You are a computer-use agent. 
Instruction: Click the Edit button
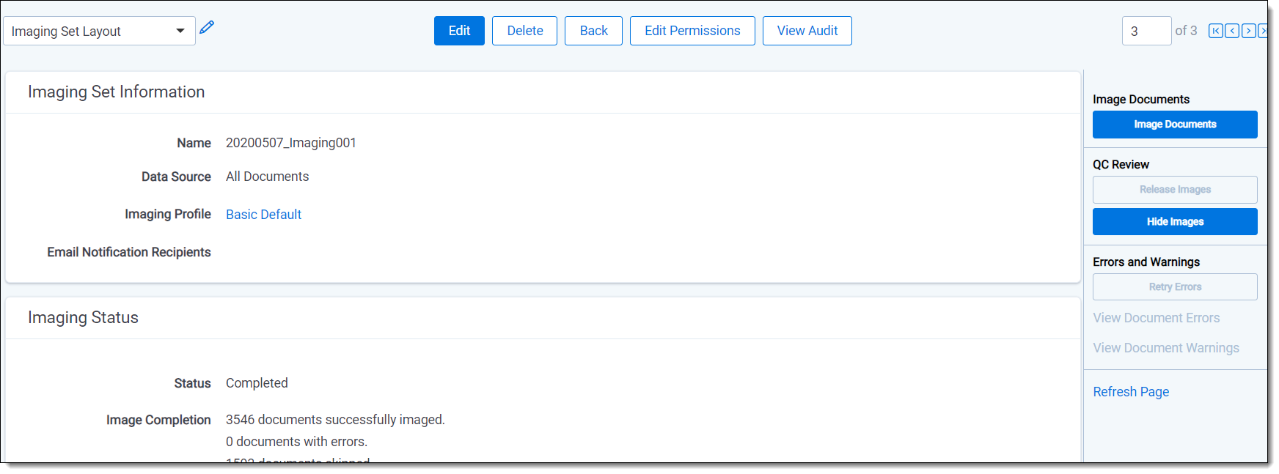coord(459,31)
